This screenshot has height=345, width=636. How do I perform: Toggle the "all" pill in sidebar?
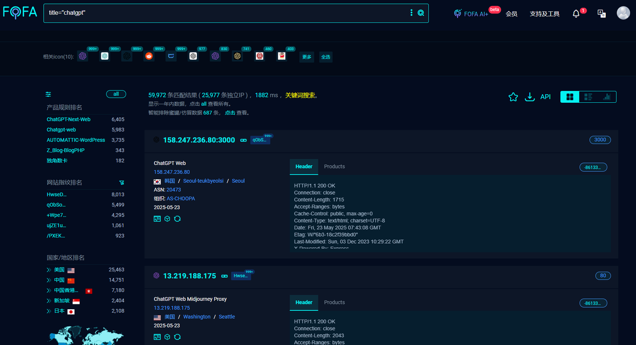[116, 94]
